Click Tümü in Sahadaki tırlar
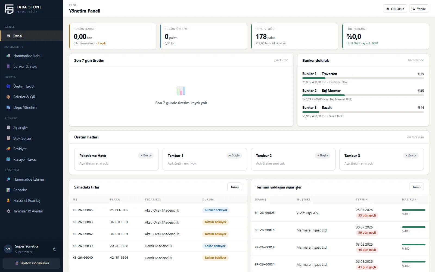The height and width of the screenshot is (272, 435). click(x=235, y=187)
